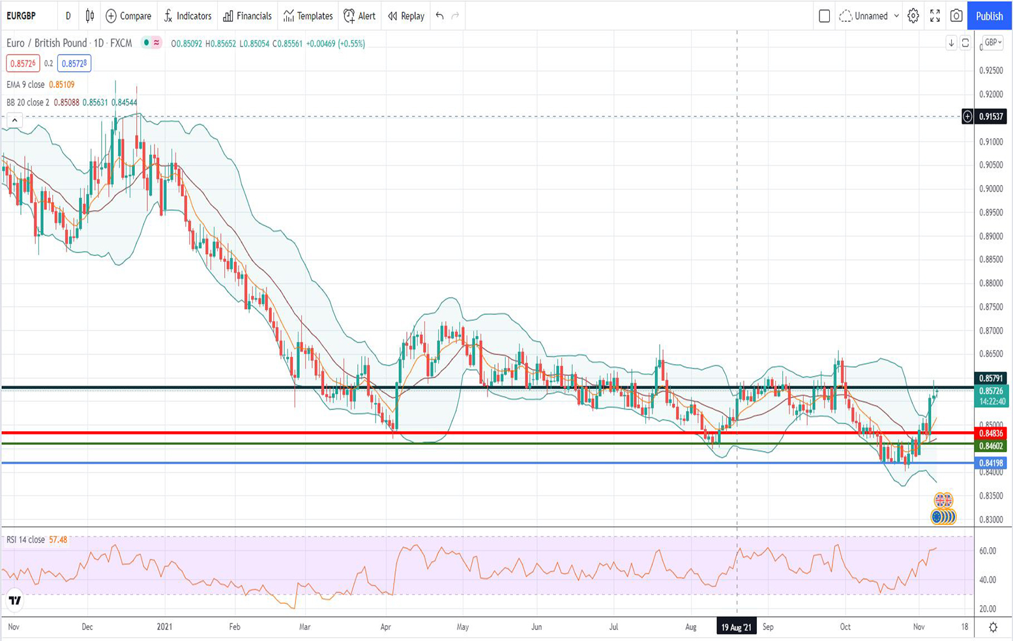The height and width of the screenshot is (641, 1013).
Task: Toggle the auto-fit data to screen button
Action: coord(965,43)
